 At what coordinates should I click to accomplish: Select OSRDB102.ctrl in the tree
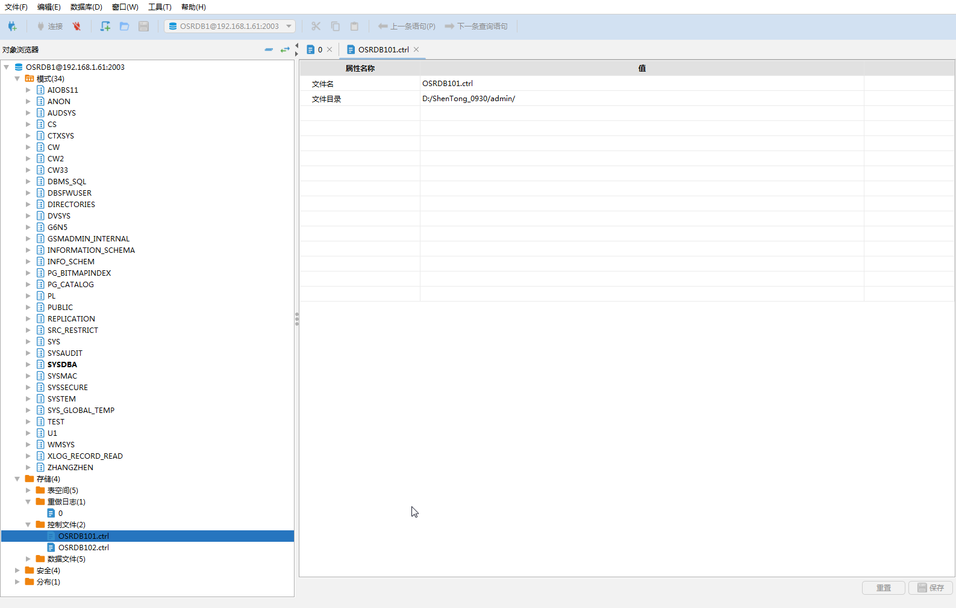pyautogui.click(x=83, y=548)
